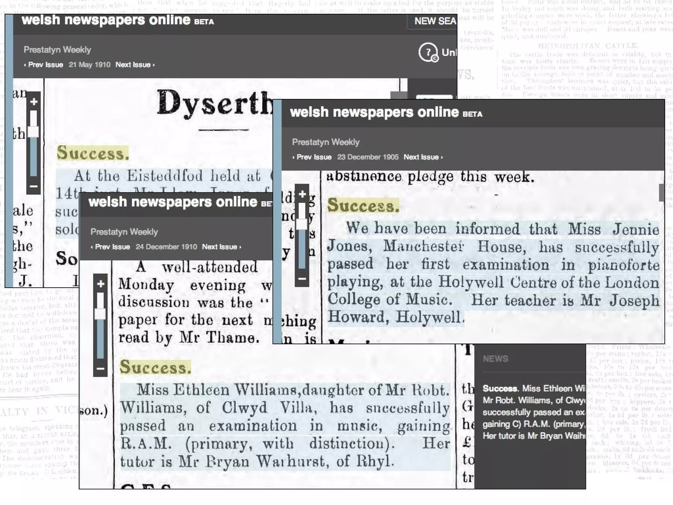Go to Next Issue after 21 May 1910

pyautogui.click(x=135, y=65)
